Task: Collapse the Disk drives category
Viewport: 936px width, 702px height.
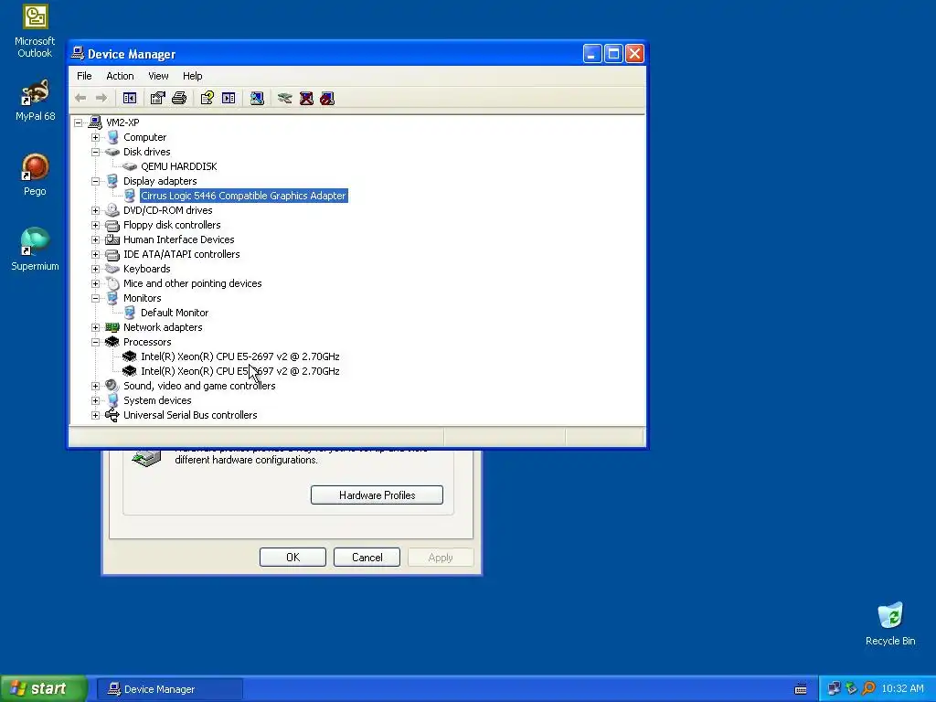Action: [x=95, y=153]
